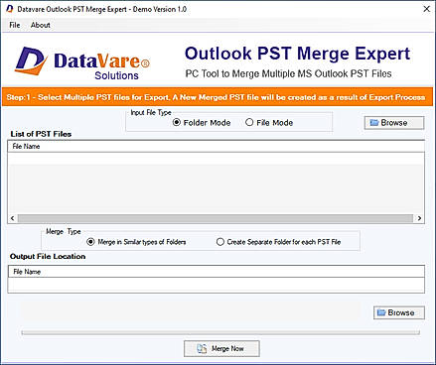Click the left arrow of the PST list scrollbar

[12, 218]
